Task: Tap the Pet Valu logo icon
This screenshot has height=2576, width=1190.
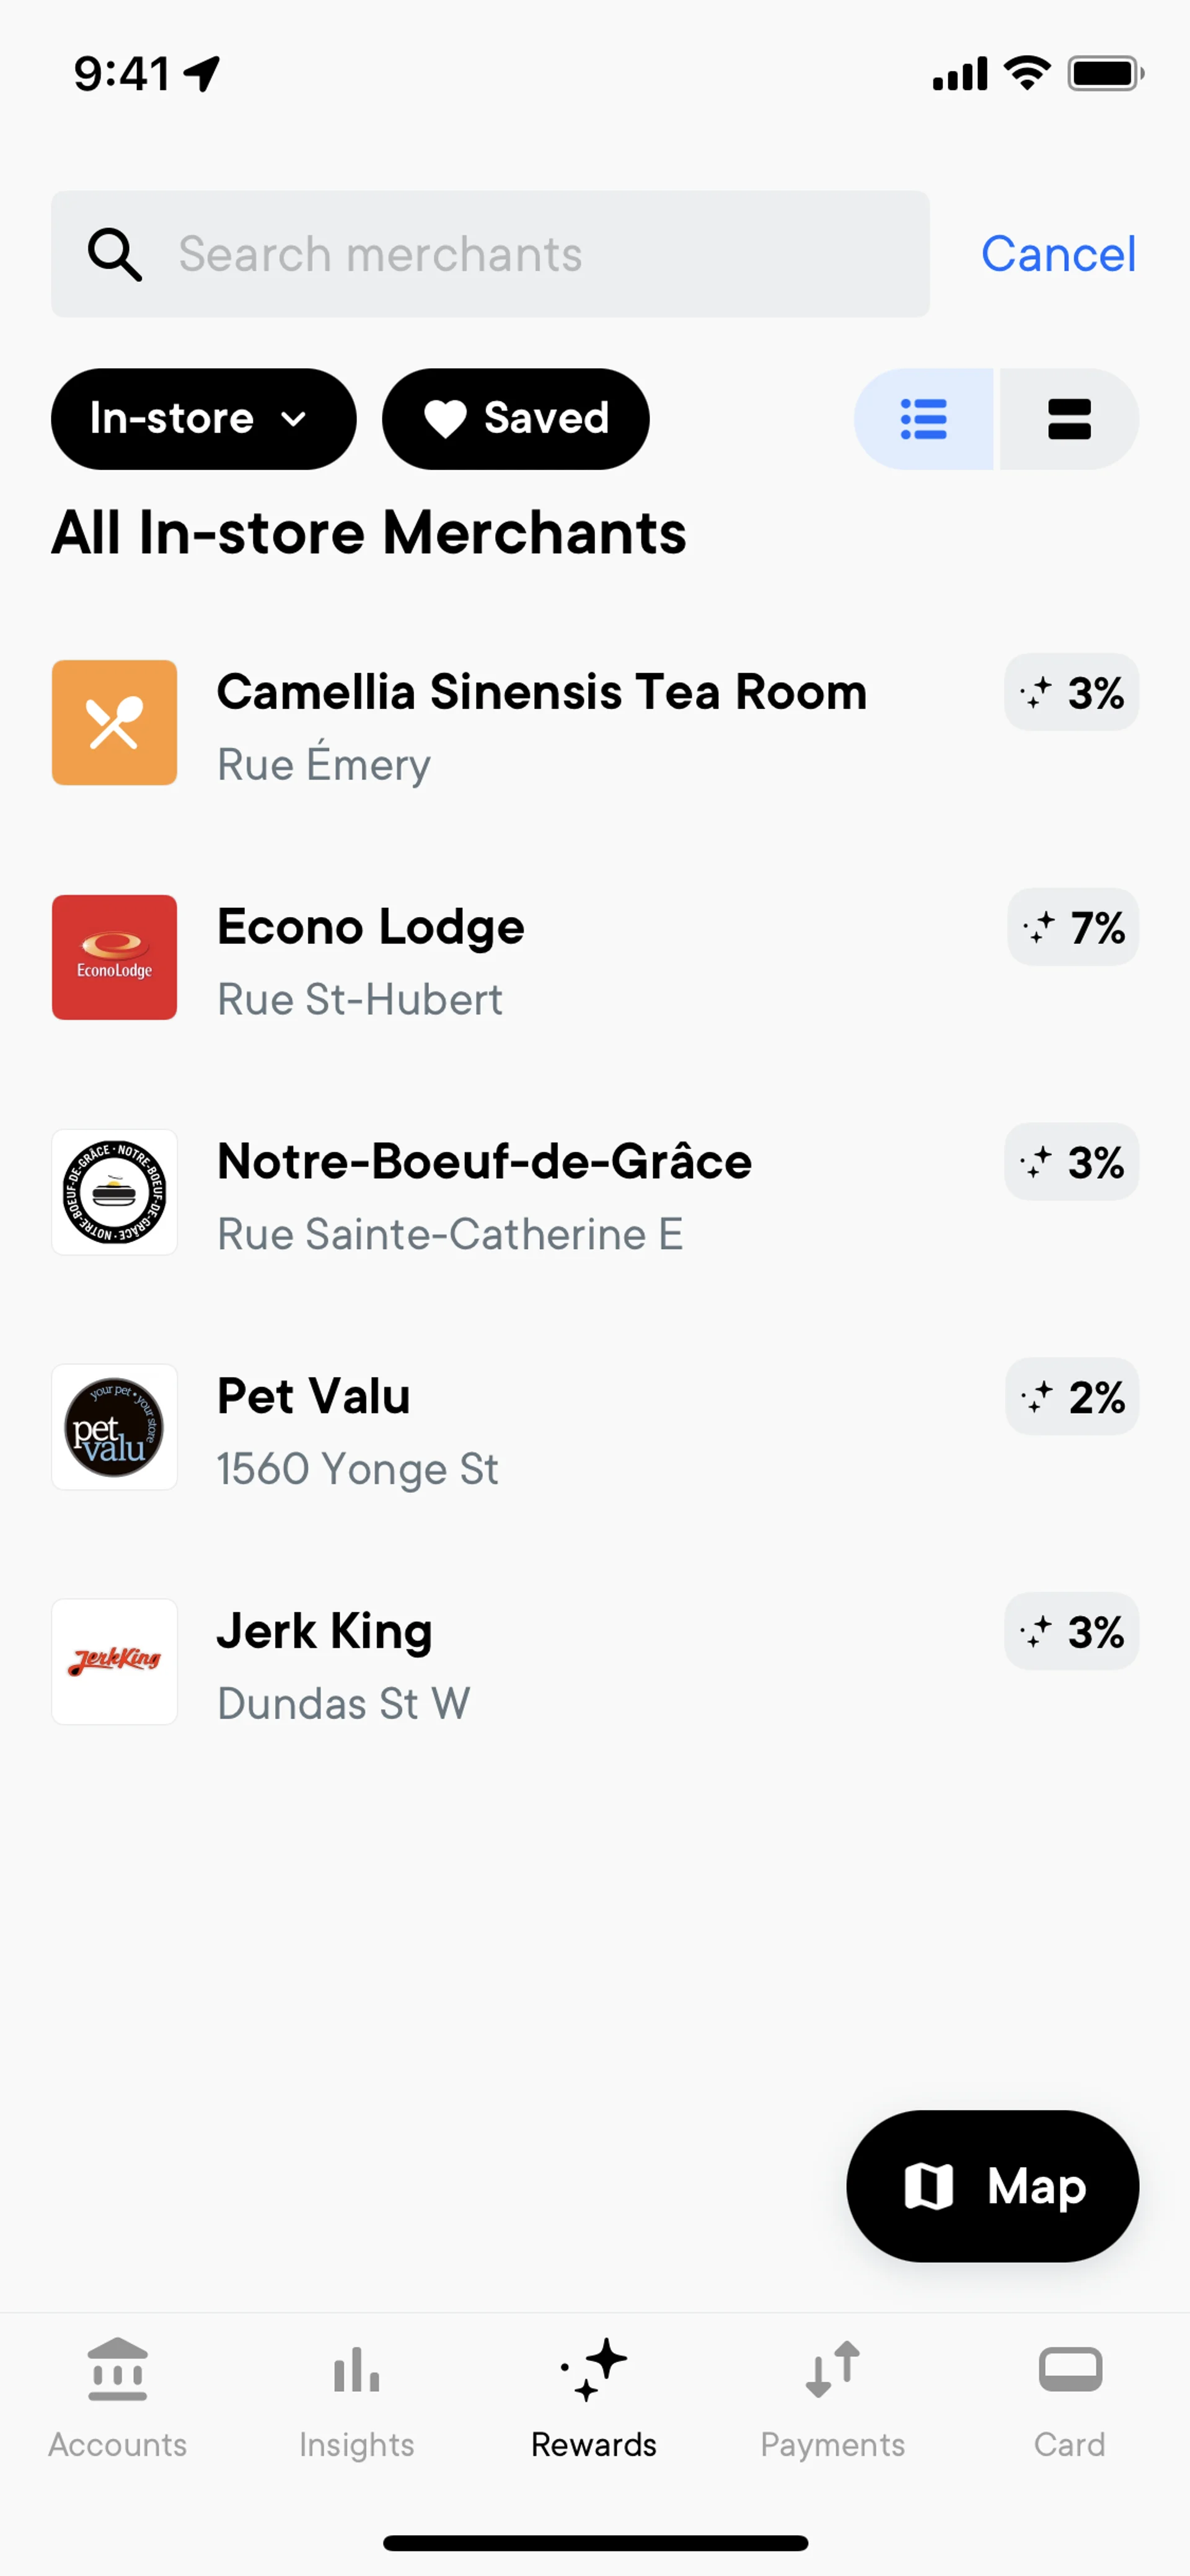Action: tap(115, 1427)
